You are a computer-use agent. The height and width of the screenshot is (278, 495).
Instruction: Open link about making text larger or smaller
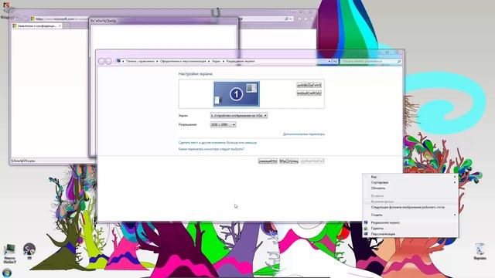point(217,143)
